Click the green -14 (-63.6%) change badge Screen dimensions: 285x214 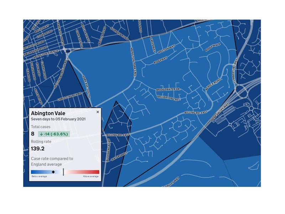[54, 134]
